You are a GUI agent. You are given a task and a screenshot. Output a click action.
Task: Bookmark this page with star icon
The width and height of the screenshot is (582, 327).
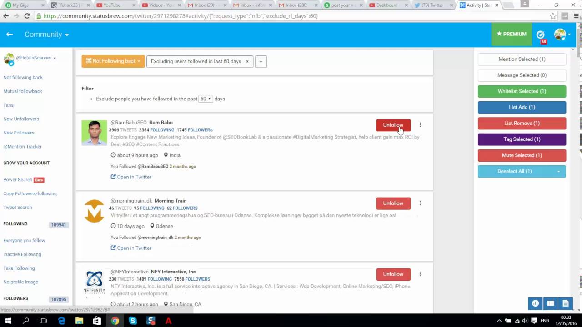click(553, 16)
